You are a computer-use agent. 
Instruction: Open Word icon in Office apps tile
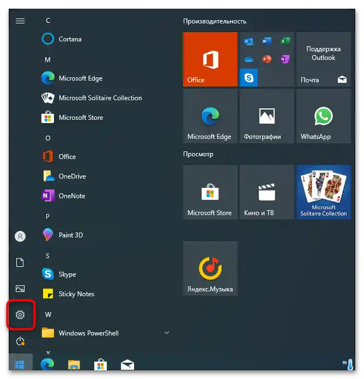pyautogui.click(x=266, y=41)
